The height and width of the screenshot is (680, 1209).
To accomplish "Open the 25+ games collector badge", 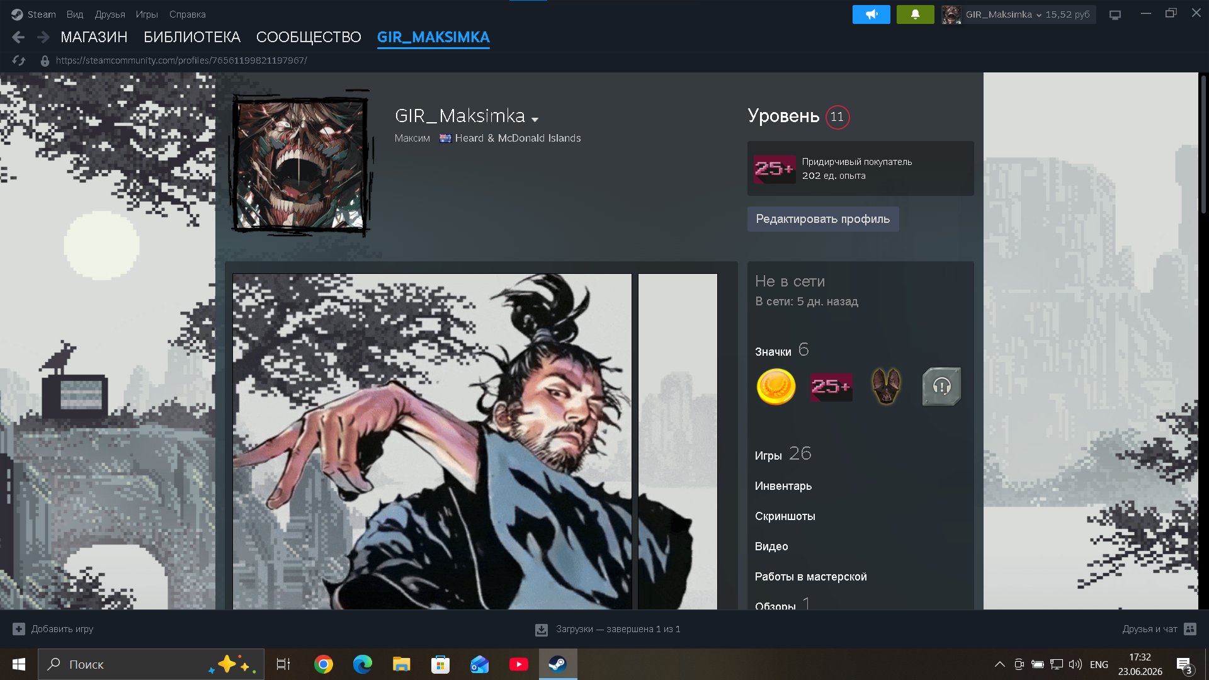I will (831, 387).
